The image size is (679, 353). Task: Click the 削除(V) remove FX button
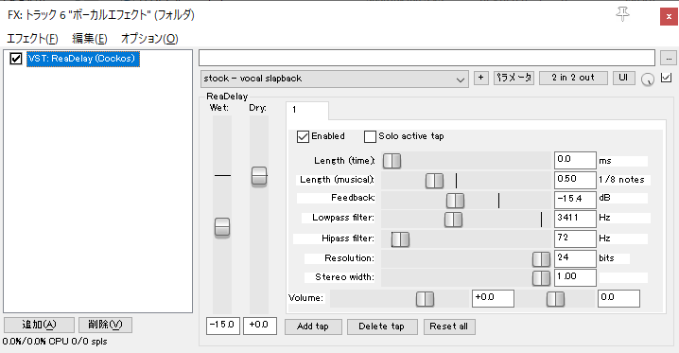105,325
